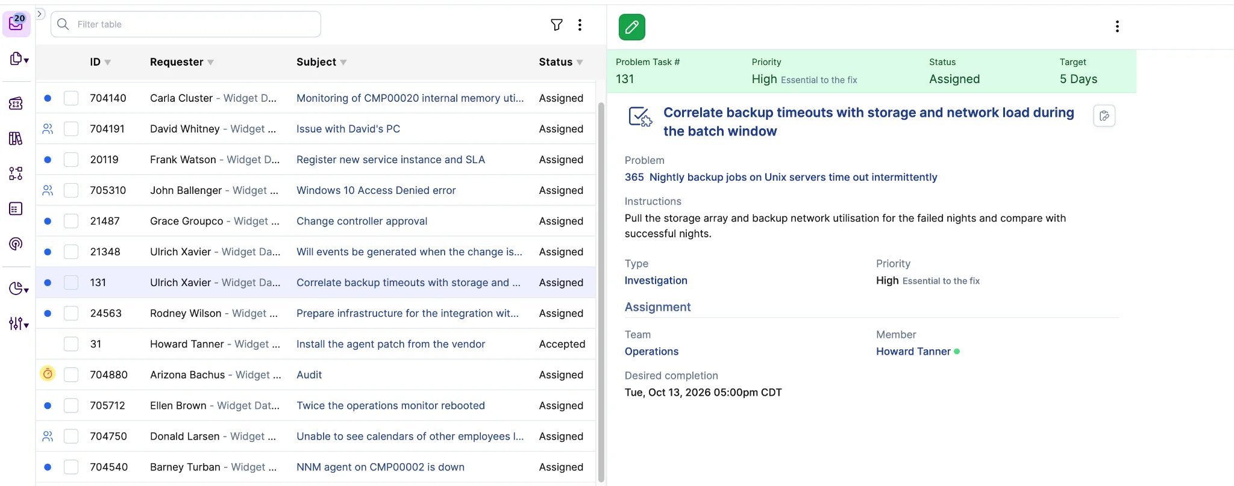1234x486 pixels.
Task: Open the detail panel's three-dot menu
Action: [x=1117, y=26]
